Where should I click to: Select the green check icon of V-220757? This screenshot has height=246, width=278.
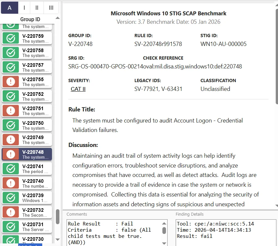click(11, 67)
